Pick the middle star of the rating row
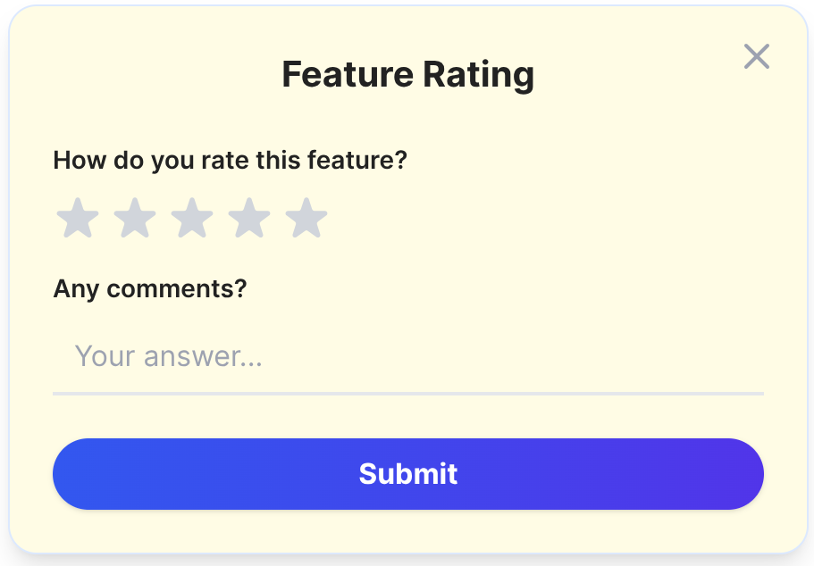 coord(192,217)
